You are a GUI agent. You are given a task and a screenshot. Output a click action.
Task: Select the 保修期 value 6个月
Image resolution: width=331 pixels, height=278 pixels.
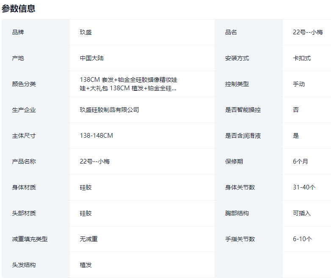[300, 161]
